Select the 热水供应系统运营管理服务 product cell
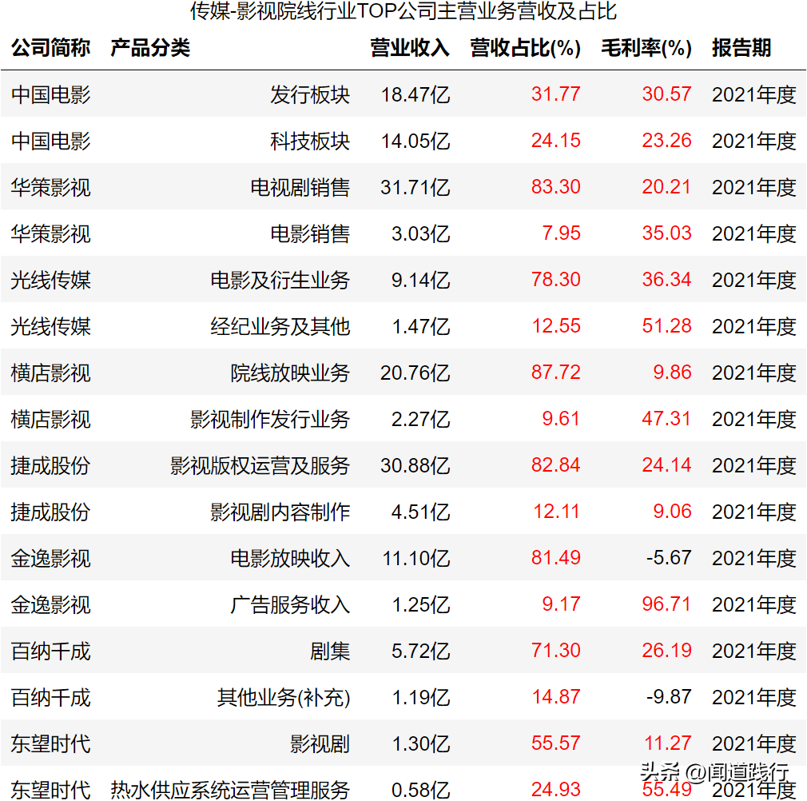The image size is (807, 801). click(x=230, y=790)
